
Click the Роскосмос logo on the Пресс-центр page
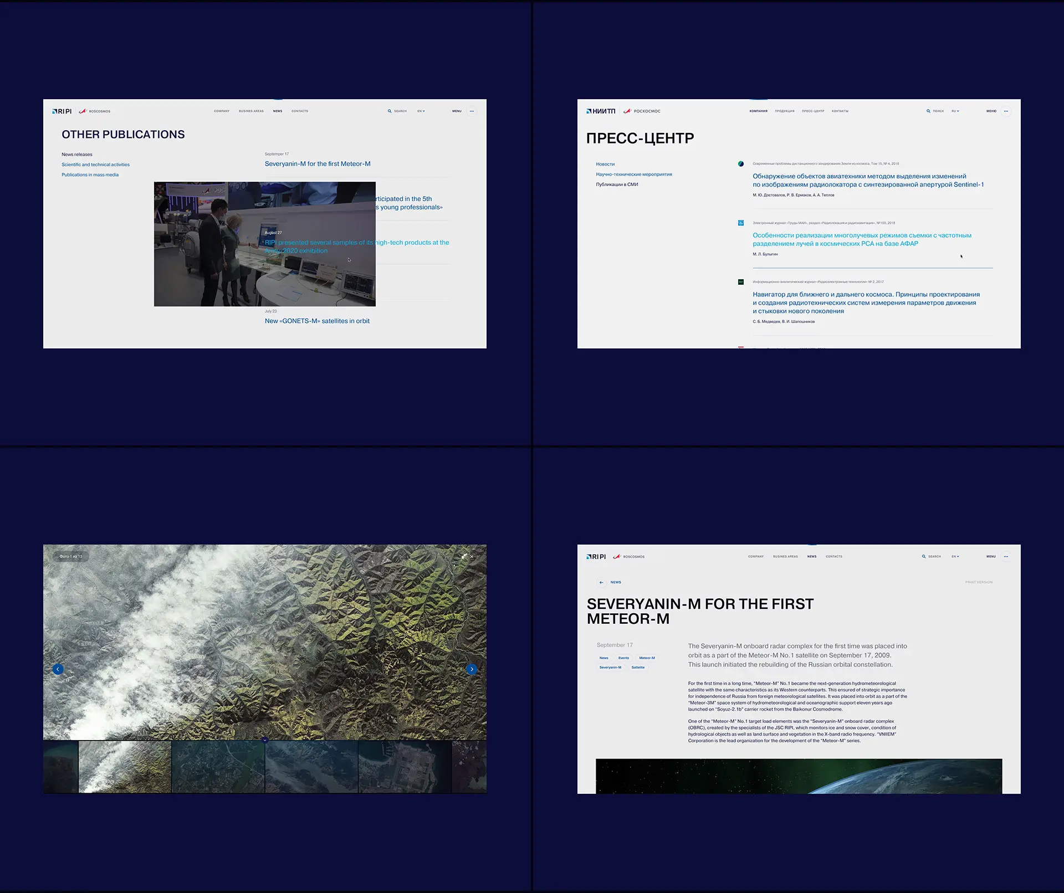pos(642,111)
